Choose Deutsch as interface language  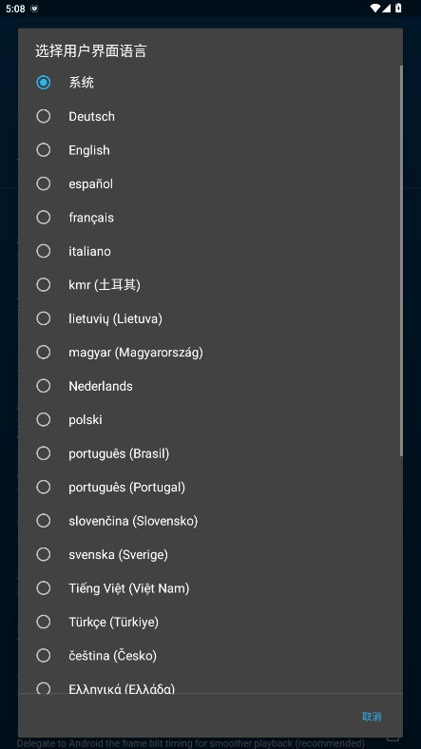(210, 116)
